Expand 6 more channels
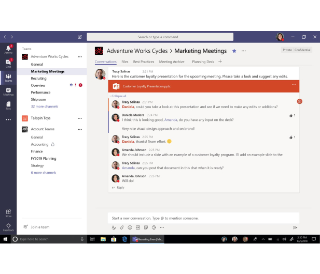Image resolution: width=320 pixels, height=274 pixels. click(x=44, y=173)
